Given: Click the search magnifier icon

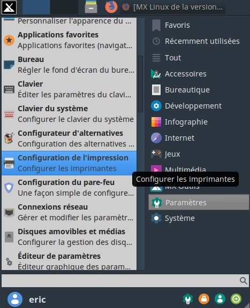Looking at the screenshot, I should (x=244, y=281).
